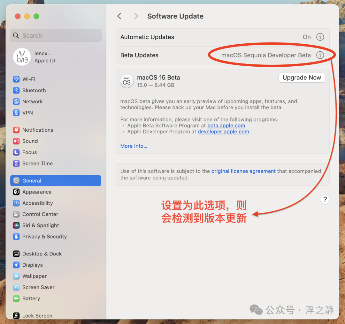The height and width of the screenshot is (324, 345).
Task: Open Beta Updates info button
Action: click(x=320, y=55)
